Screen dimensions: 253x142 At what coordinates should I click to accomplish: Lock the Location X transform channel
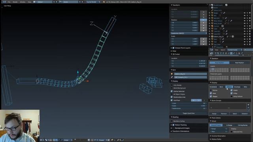[x=204, y=12]
